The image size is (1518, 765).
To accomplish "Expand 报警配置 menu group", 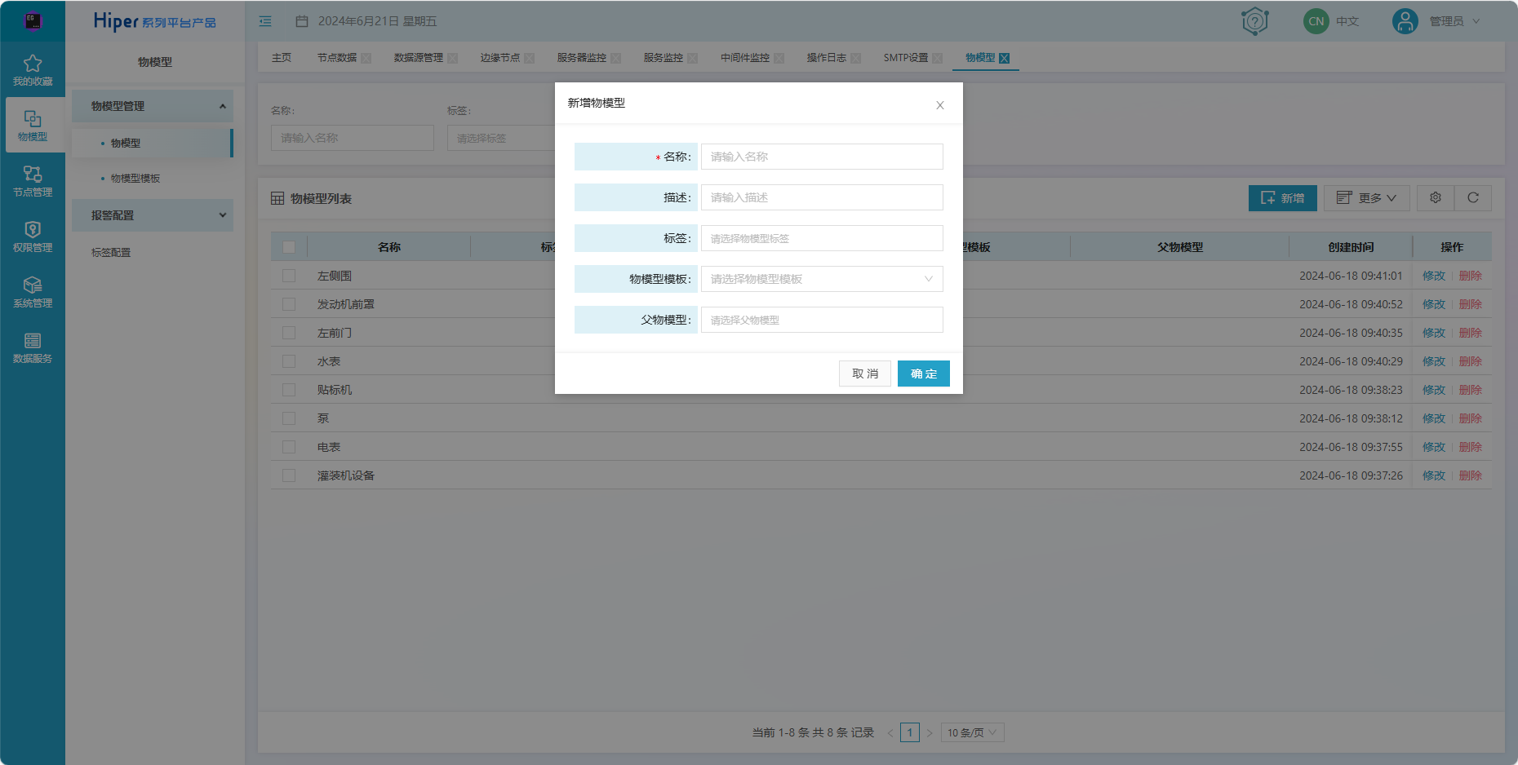I will click(x=153, y=215).
